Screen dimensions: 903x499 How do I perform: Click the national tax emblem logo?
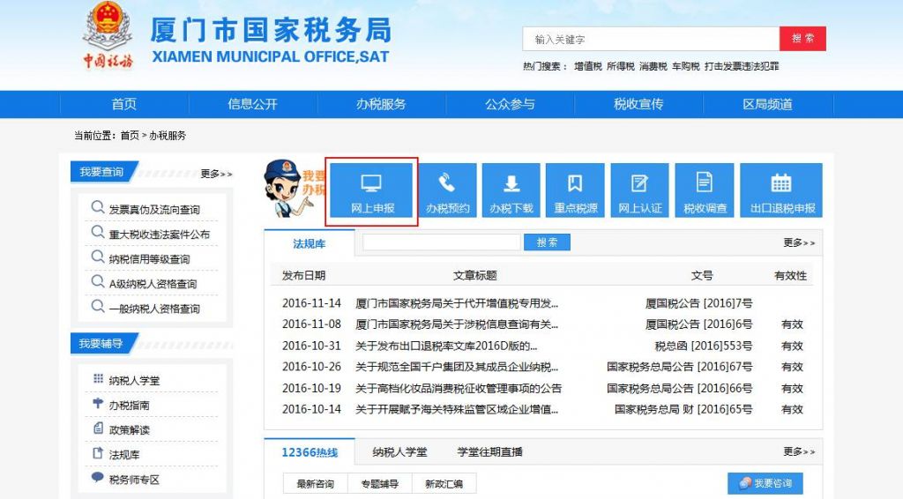pos(108,34)
